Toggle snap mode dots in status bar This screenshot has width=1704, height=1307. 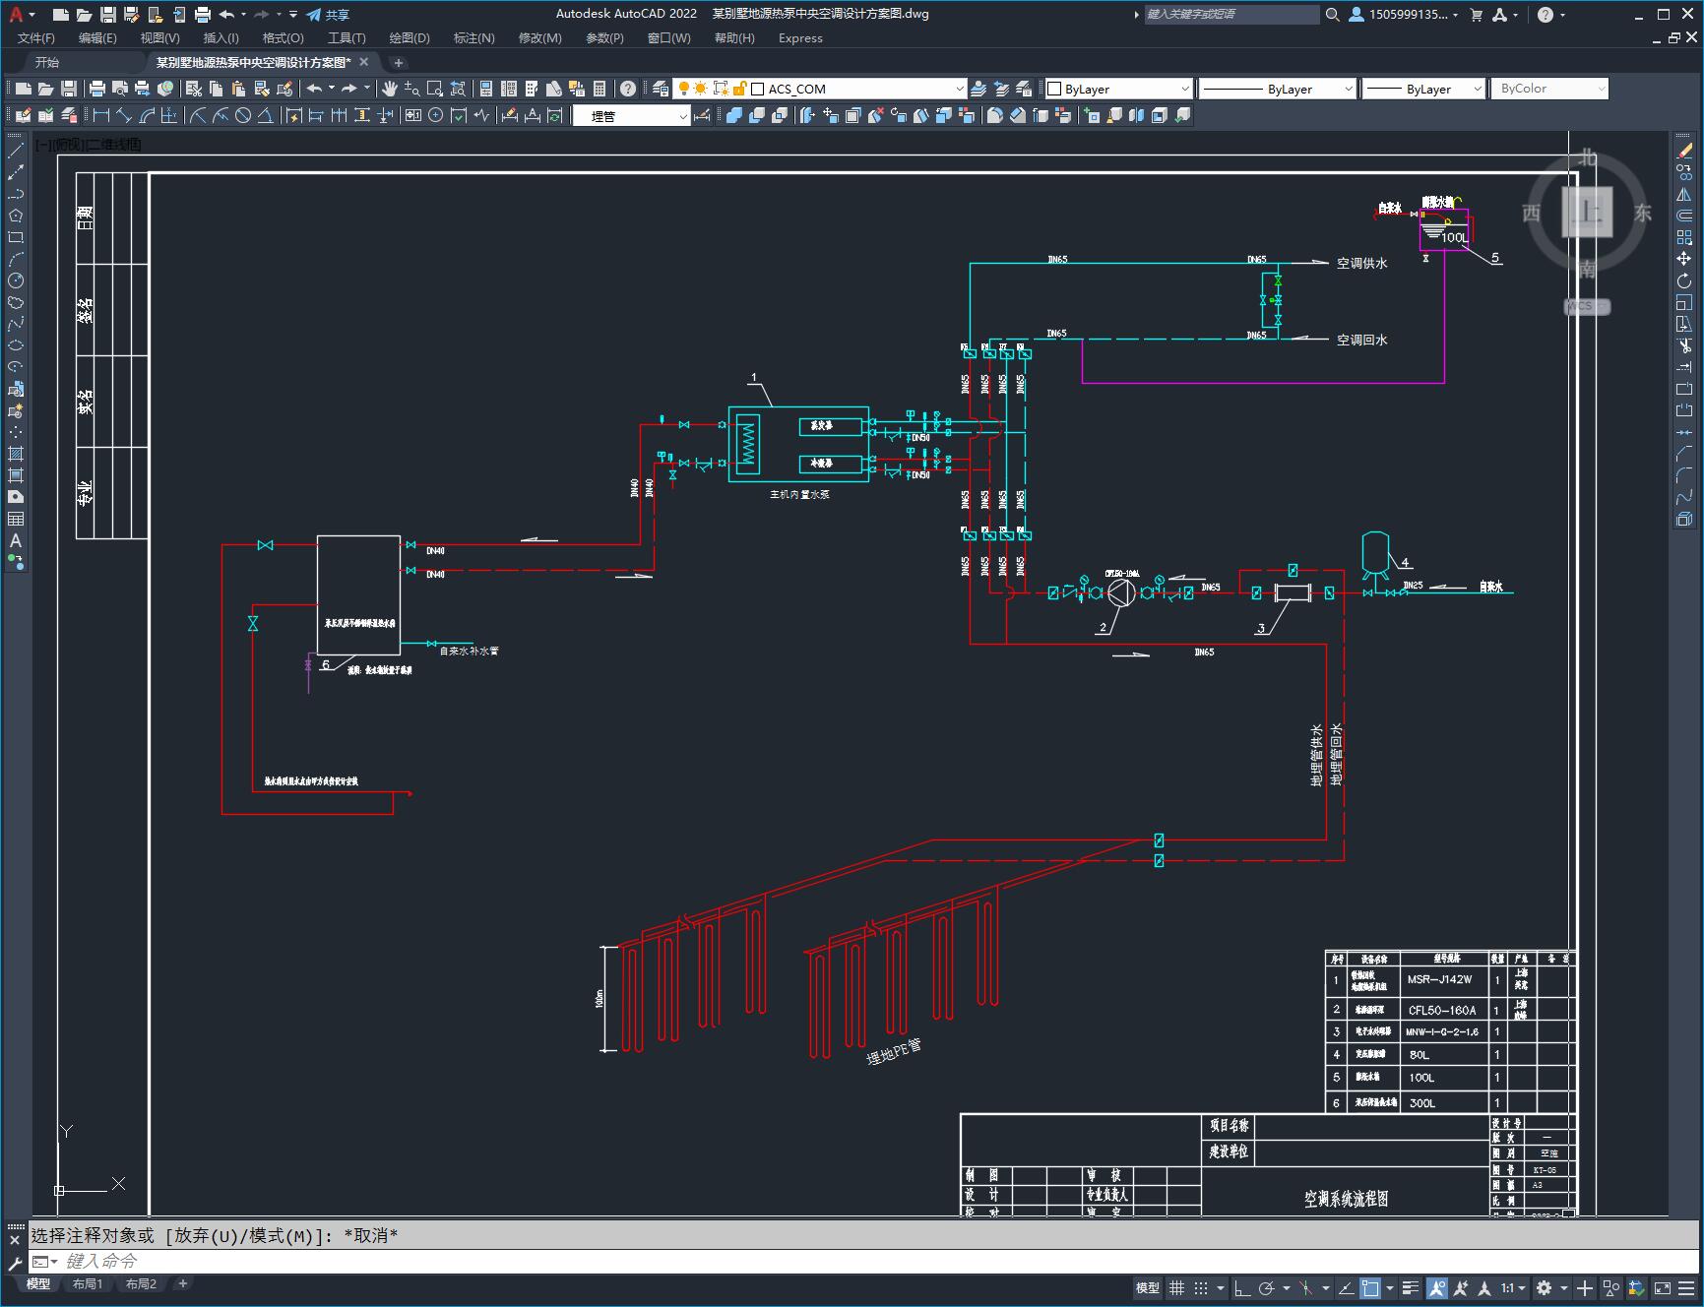(1200, 1287)
